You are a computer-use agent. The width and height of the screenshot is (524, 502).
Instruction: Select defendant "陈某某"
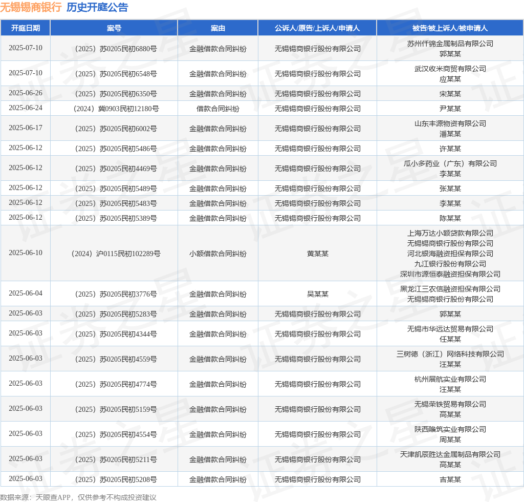[450, 218]
